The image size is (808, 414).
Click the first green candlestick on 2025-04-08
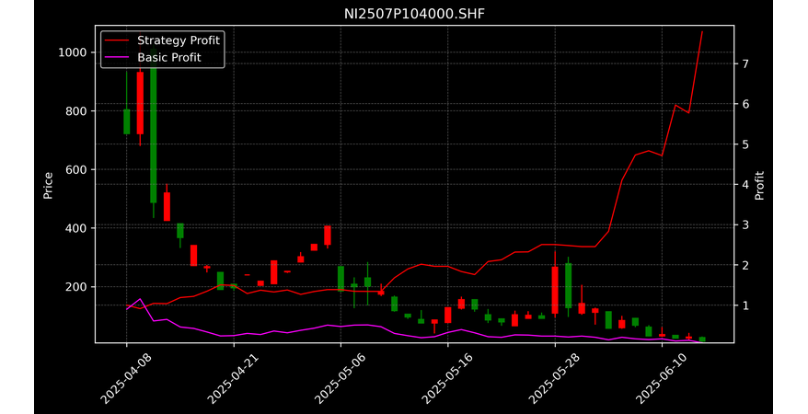[x=127, y=121]
